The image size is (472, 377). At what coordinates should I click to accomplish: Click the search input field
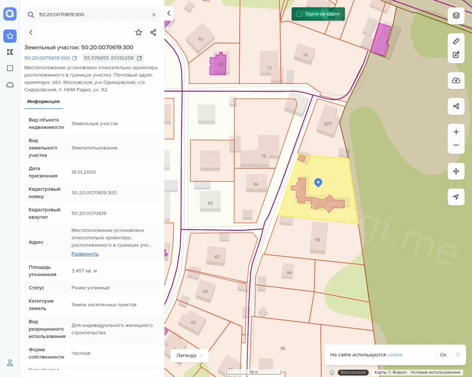[93, 14]
